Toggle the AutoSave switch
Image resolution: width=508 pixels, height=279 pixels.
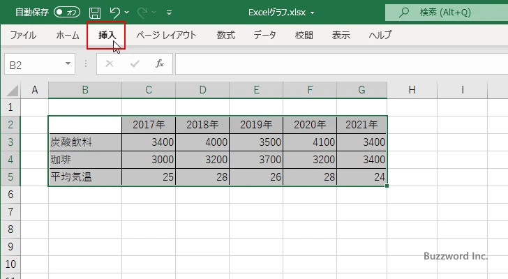[67, 13]
